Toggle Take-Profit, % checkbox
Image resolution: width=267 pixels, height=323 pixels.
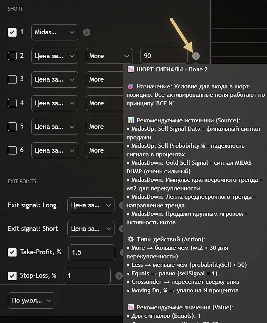(12, 252)
